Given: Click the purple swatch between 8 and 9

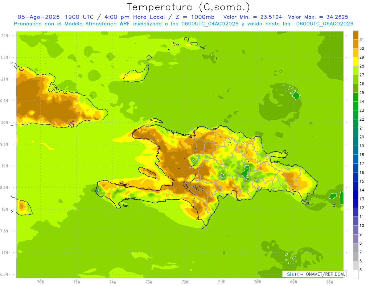Looking at the screenshot, I should tap(356, 238).
